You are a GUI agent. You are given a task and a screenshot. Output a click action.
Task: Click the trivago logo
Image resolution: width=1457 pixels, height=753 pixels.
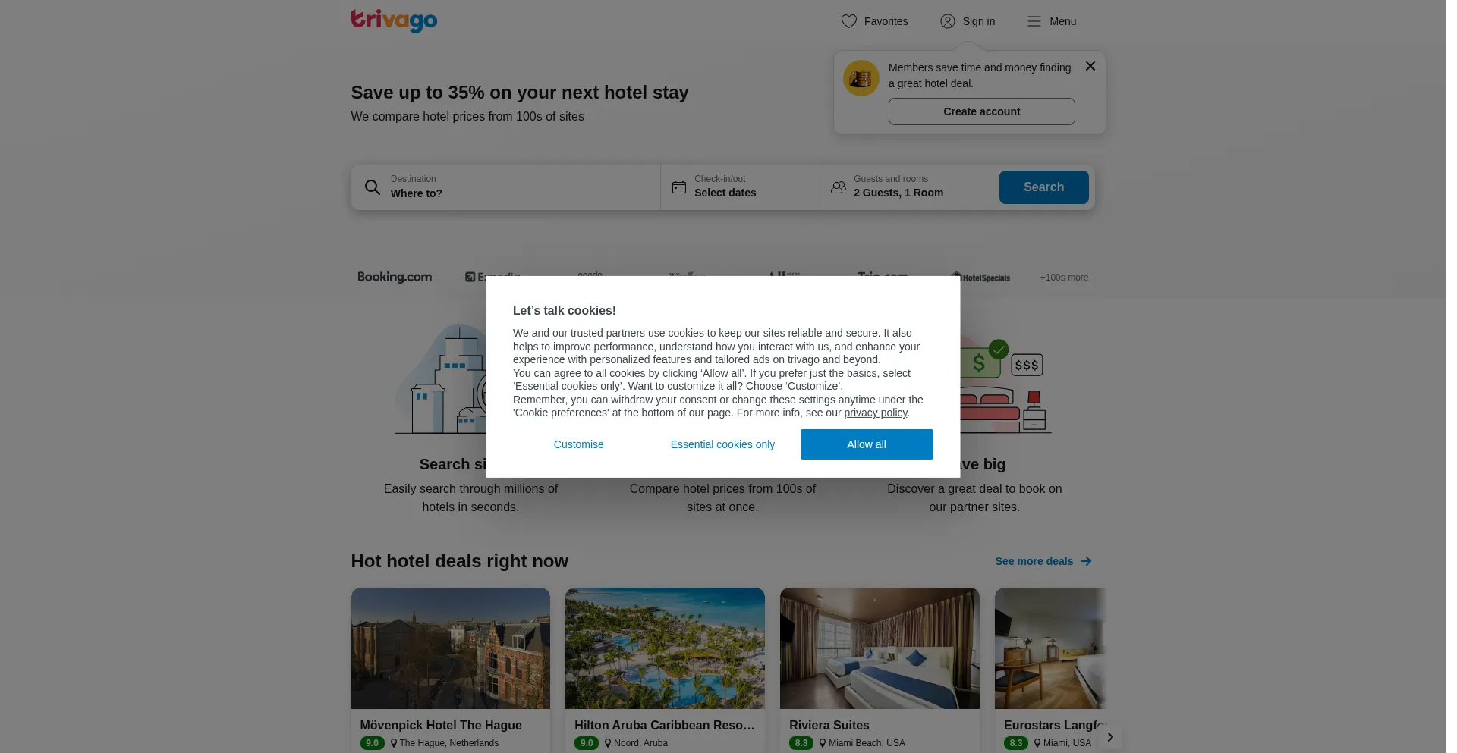pyautogui.click(x=394, y=20)
